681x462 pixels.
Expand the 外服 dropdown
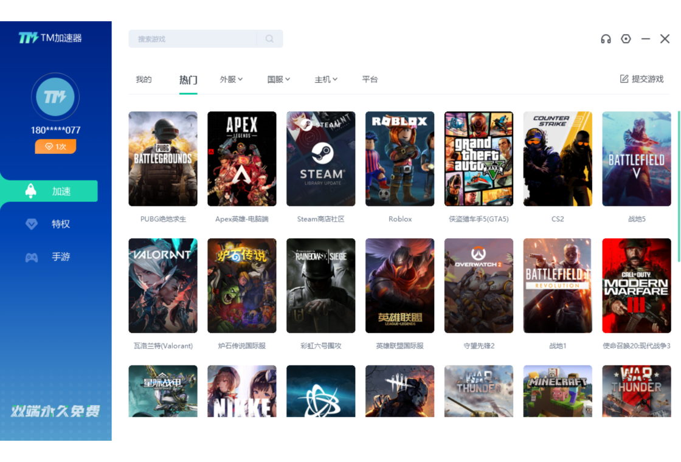pyautogui.click(x=231, y=80)
